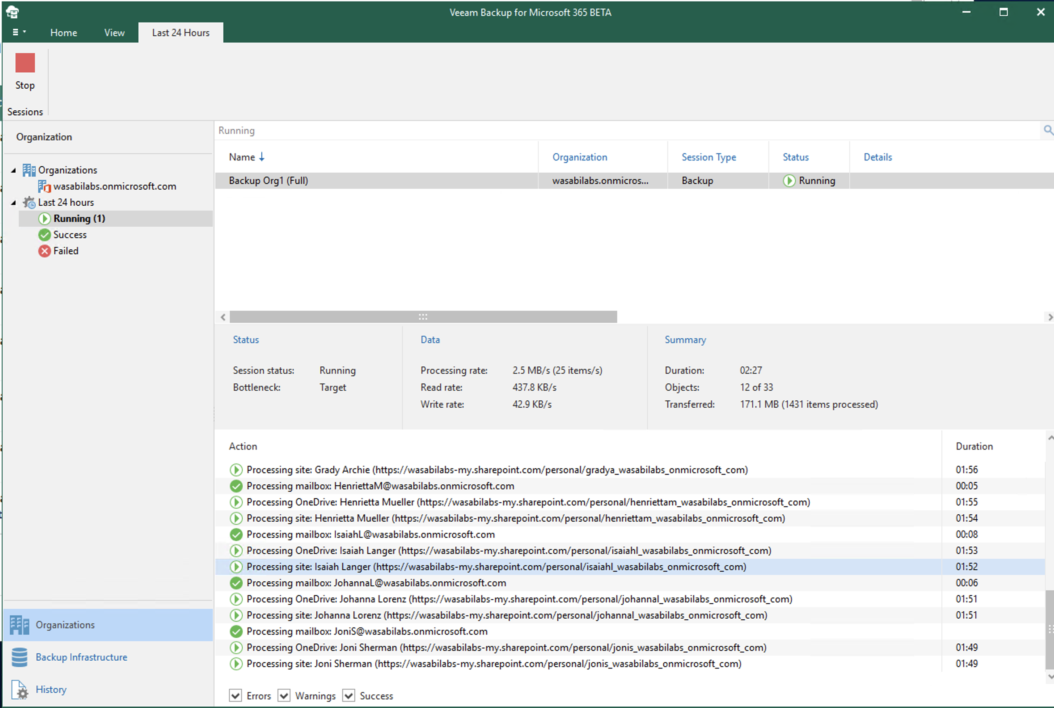Open the Home ribbon tab
Image resolution: width=1054 pixels, height=708 pixels.
pos(63,32)
